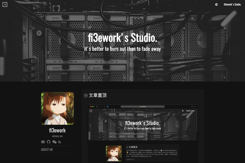Viewport: 245px width, 163px height.
Task: Open the pinned post screenshot image
Action: (143, 134)
